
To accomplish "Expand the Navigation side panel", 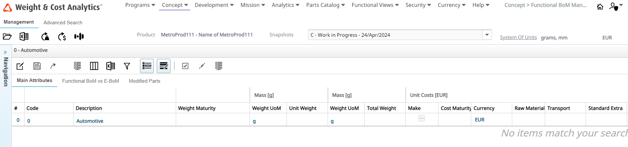I will 5,52.
